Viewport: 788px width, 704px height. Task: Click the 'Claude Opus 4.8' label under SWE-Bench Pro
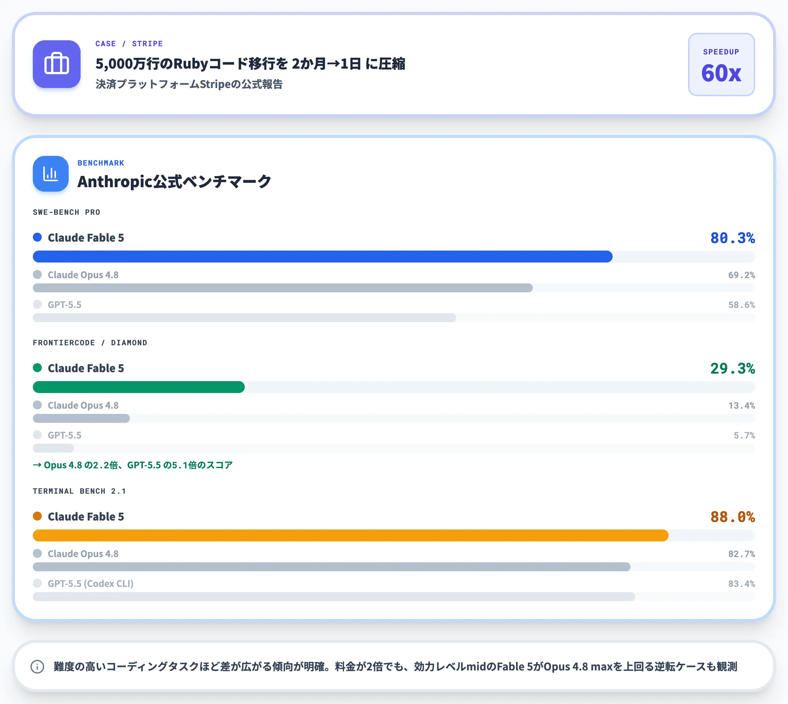pos(83,275)
